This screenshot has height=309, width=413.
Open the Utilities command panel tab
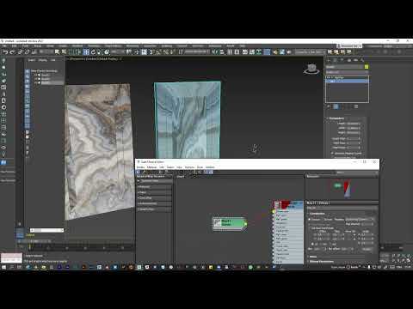coord(362,60)
